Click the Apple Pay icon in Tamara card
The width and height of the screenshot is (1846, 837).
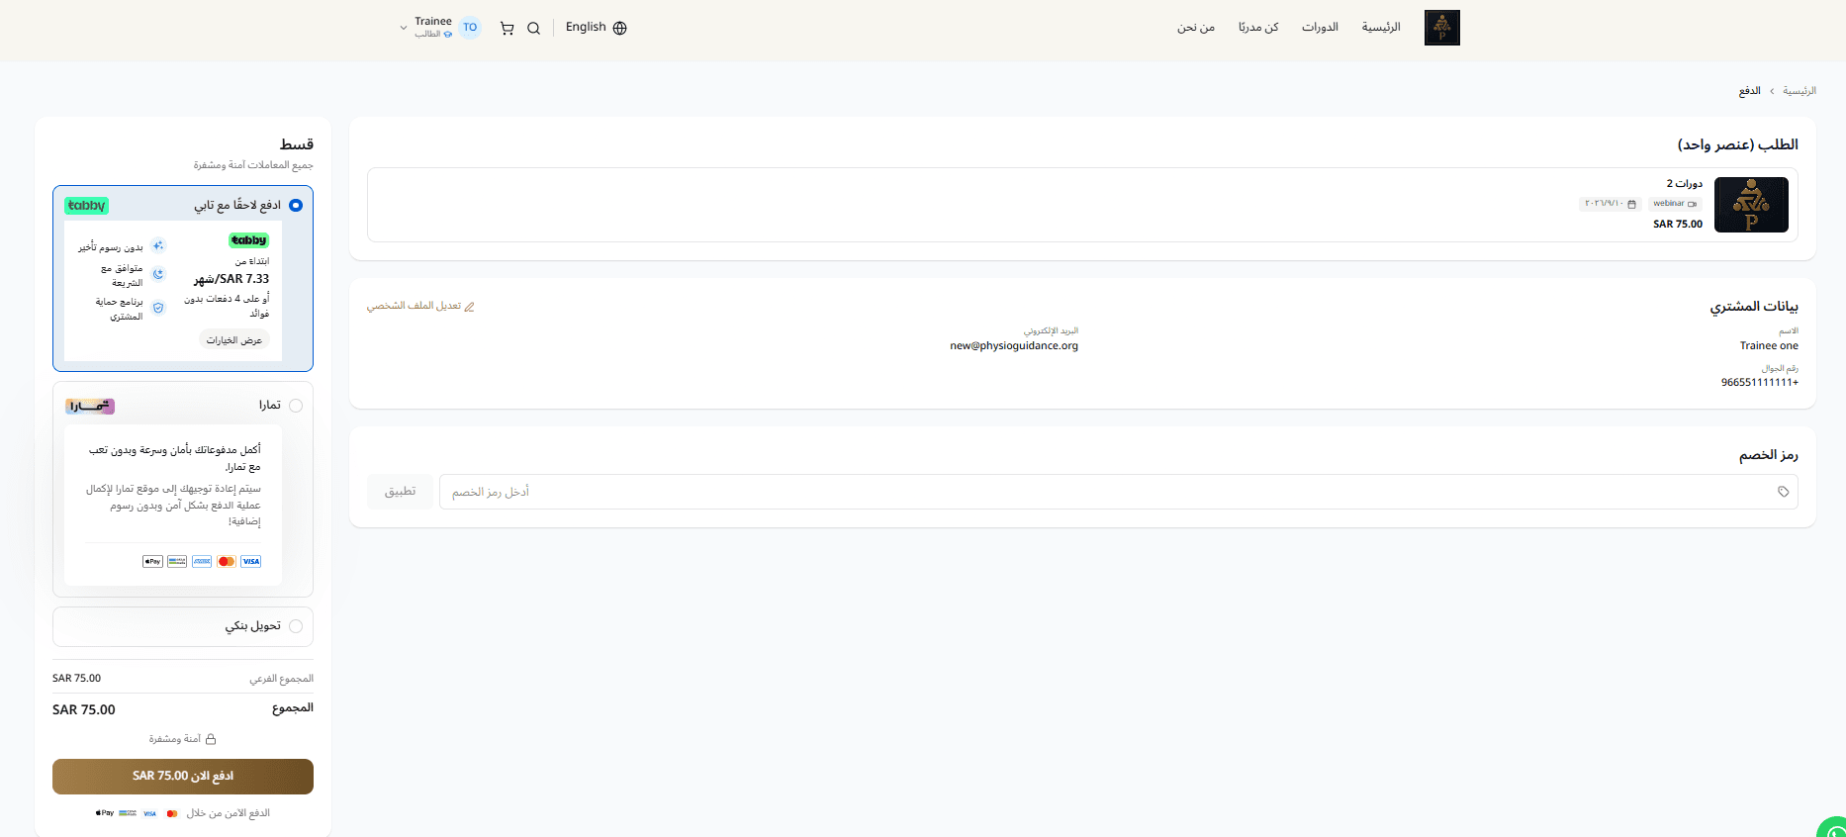tap(152, 562)
